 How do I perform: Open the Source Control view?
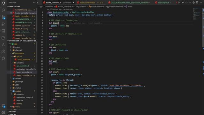point(3,17)
